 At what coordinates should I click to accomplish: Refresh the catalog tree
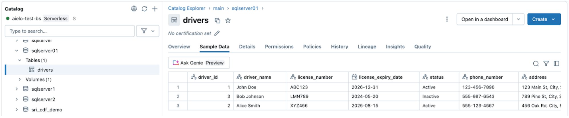point(144,9)
